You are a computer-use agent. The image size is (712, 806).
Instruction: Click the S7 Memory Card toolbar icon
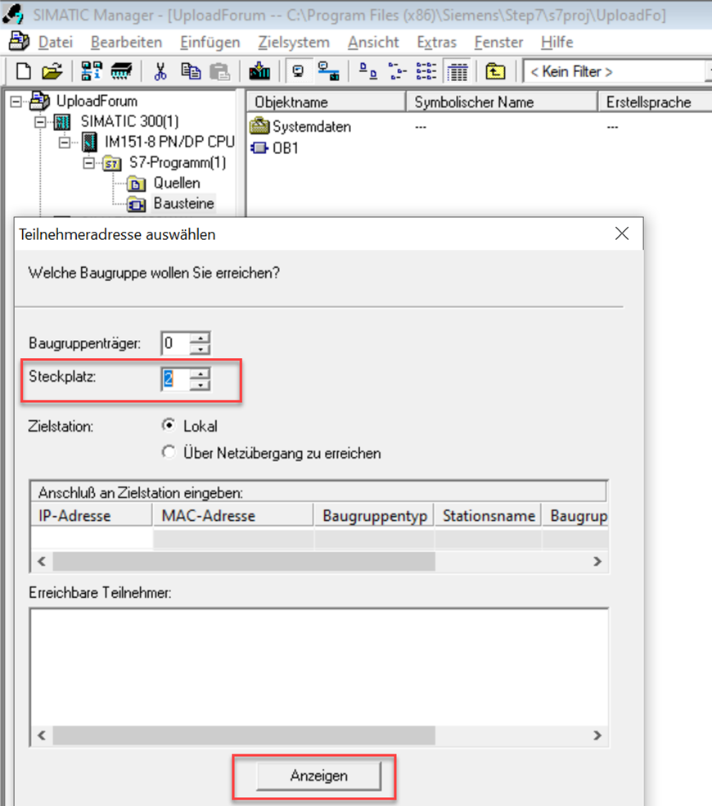[x=121, y=71]
